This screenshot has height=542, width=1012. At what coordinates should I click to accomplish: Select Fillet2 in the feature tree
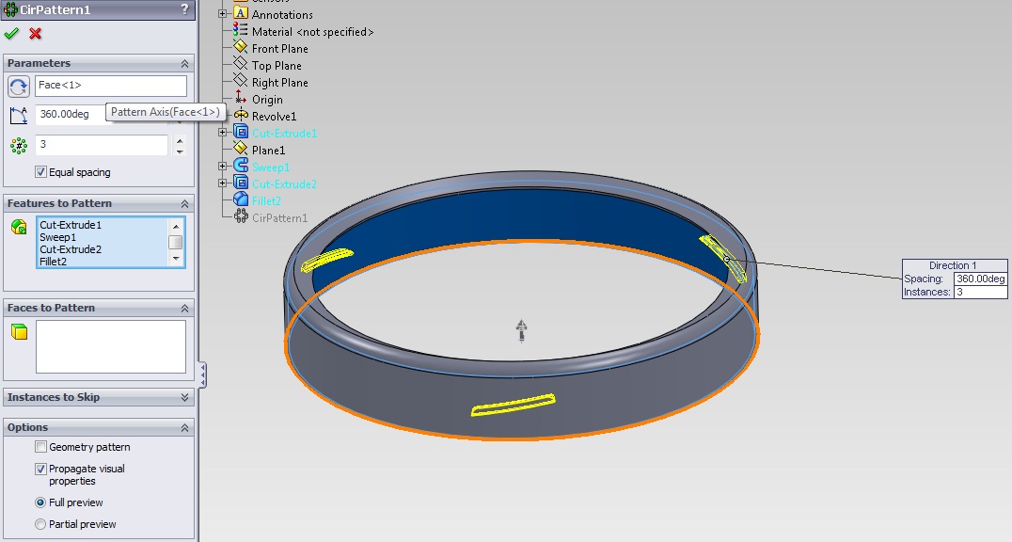[x=266, y=201]
